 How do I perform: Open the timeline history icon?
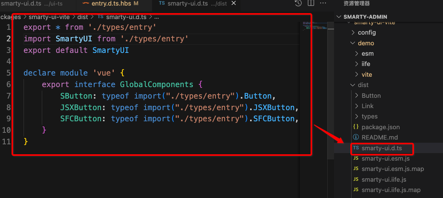[298, 4]
